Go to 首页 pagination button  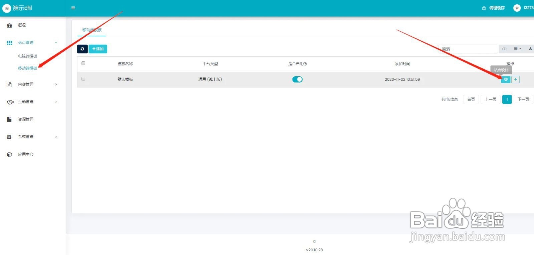click(471, 99)
